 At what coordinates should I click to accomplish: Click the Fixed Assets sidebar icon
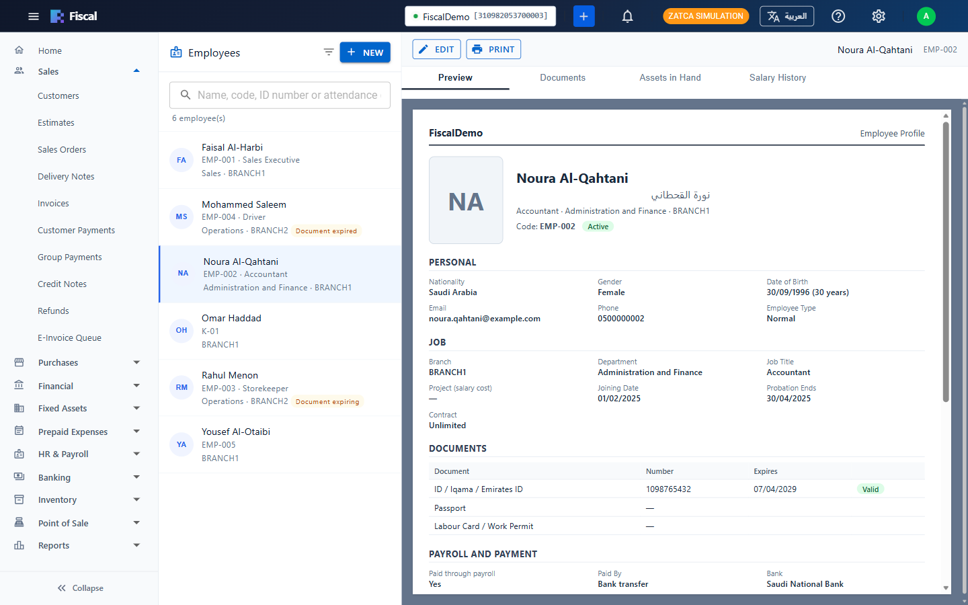coord(19,408)
